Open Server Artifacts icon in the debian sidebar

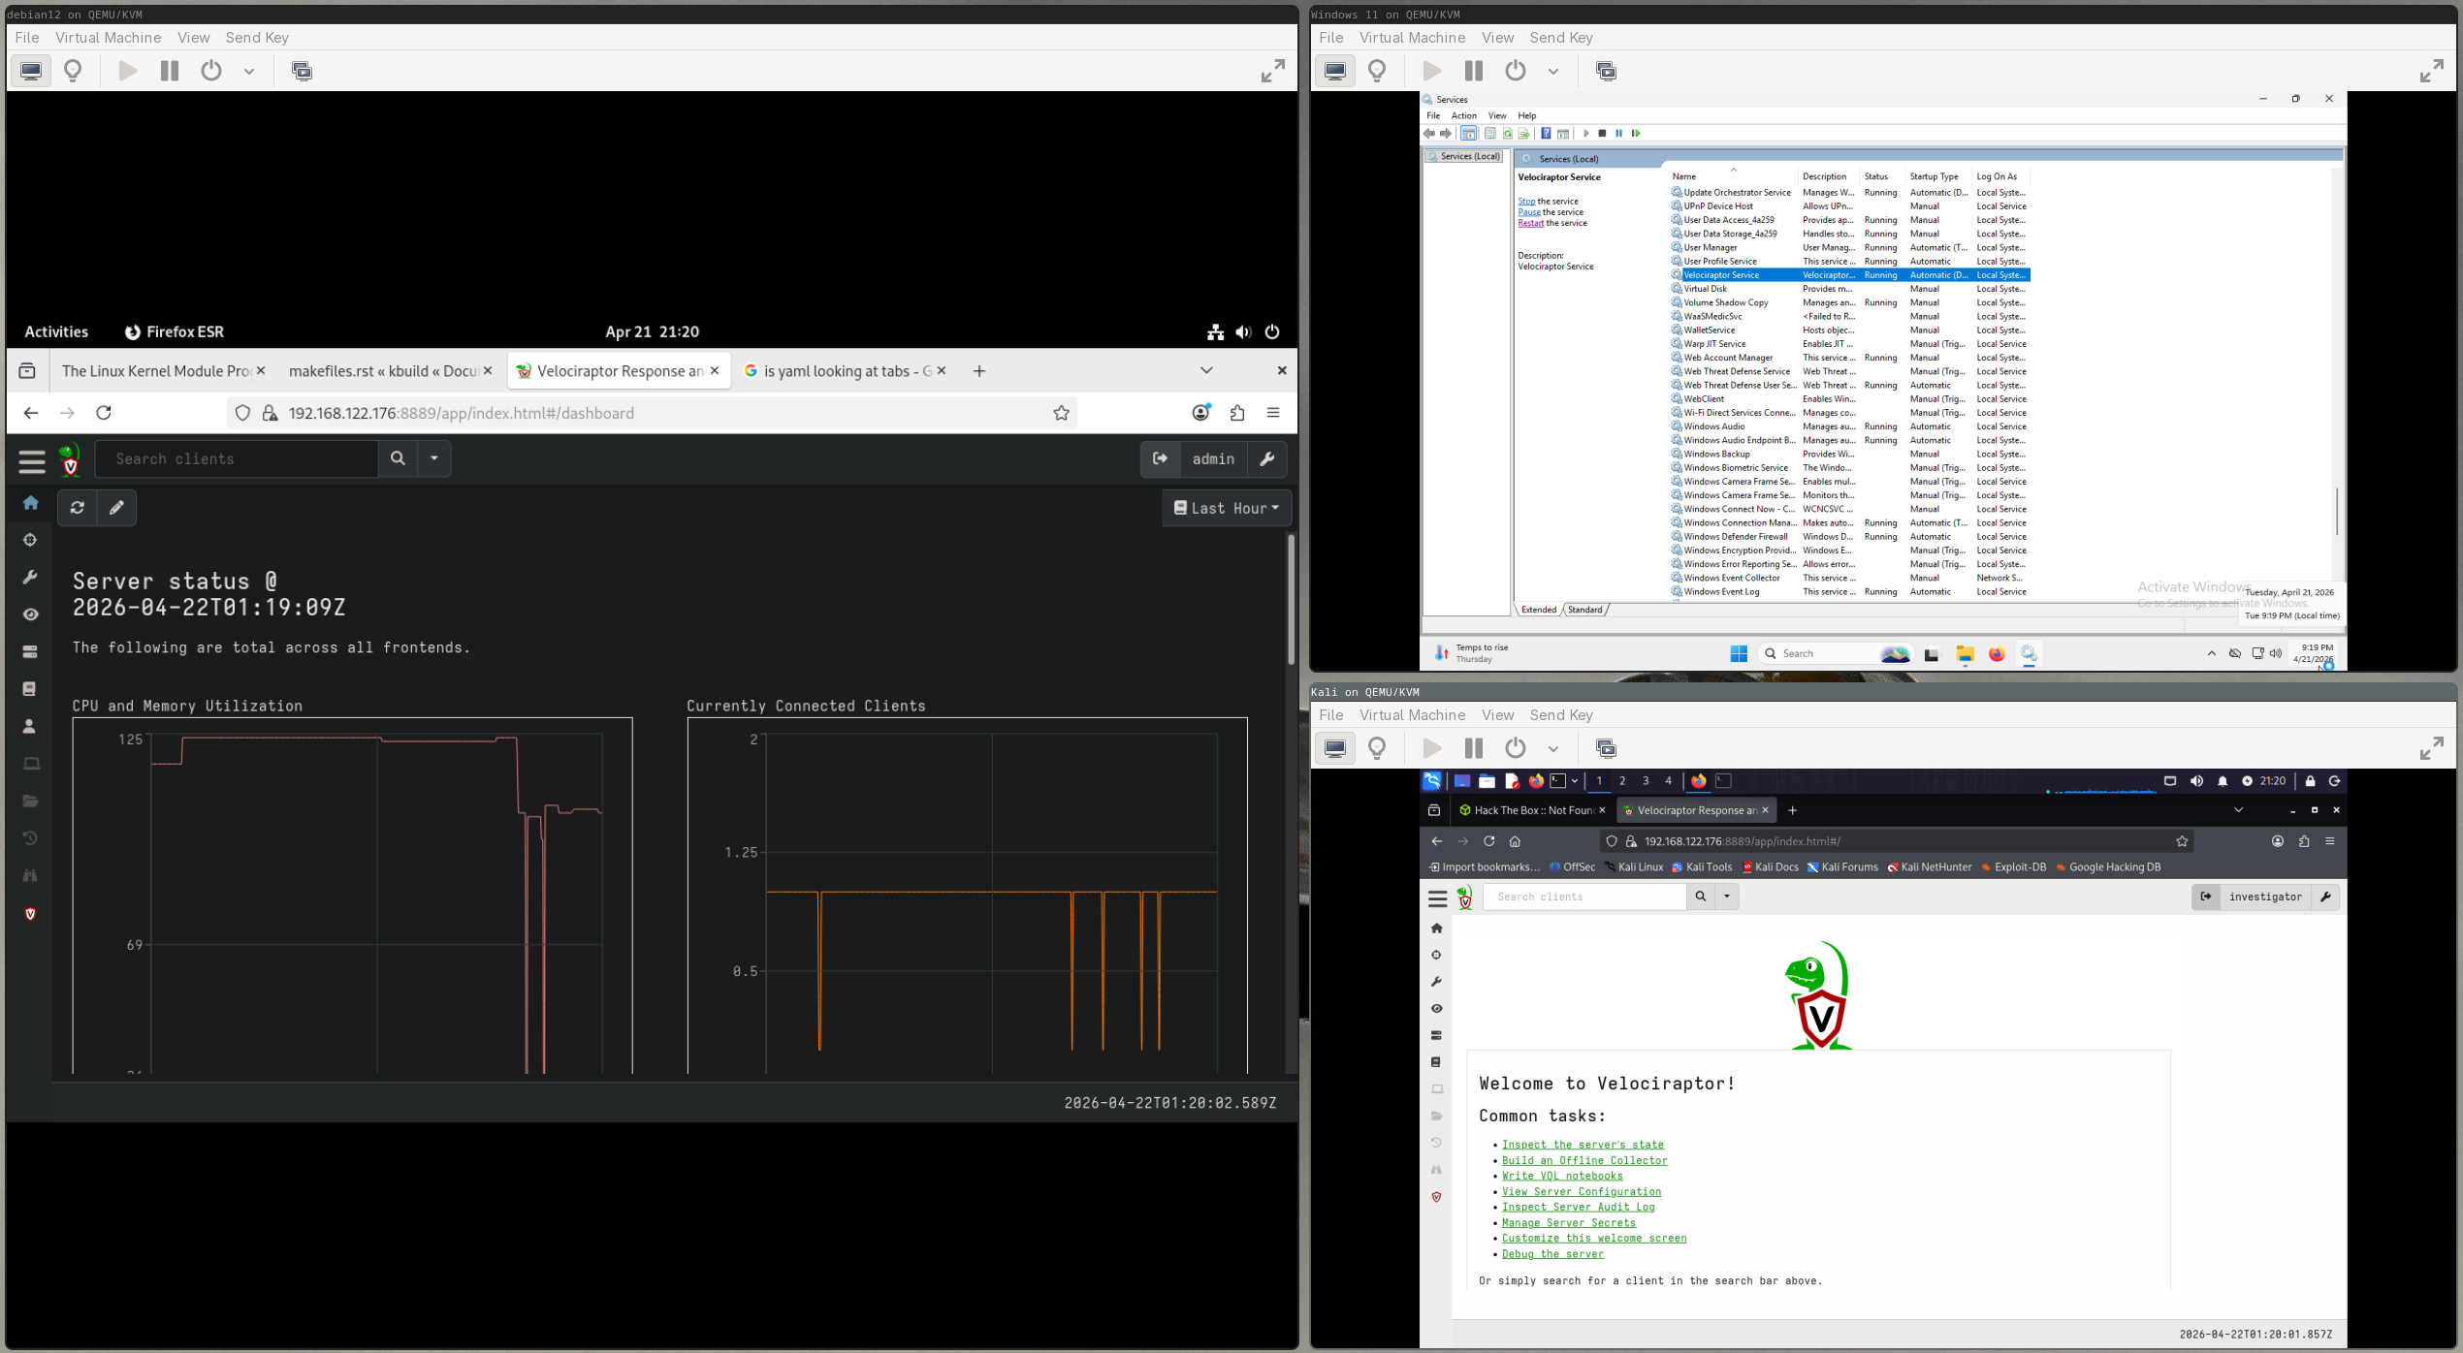pyautogui.click(x=31, y=652)
